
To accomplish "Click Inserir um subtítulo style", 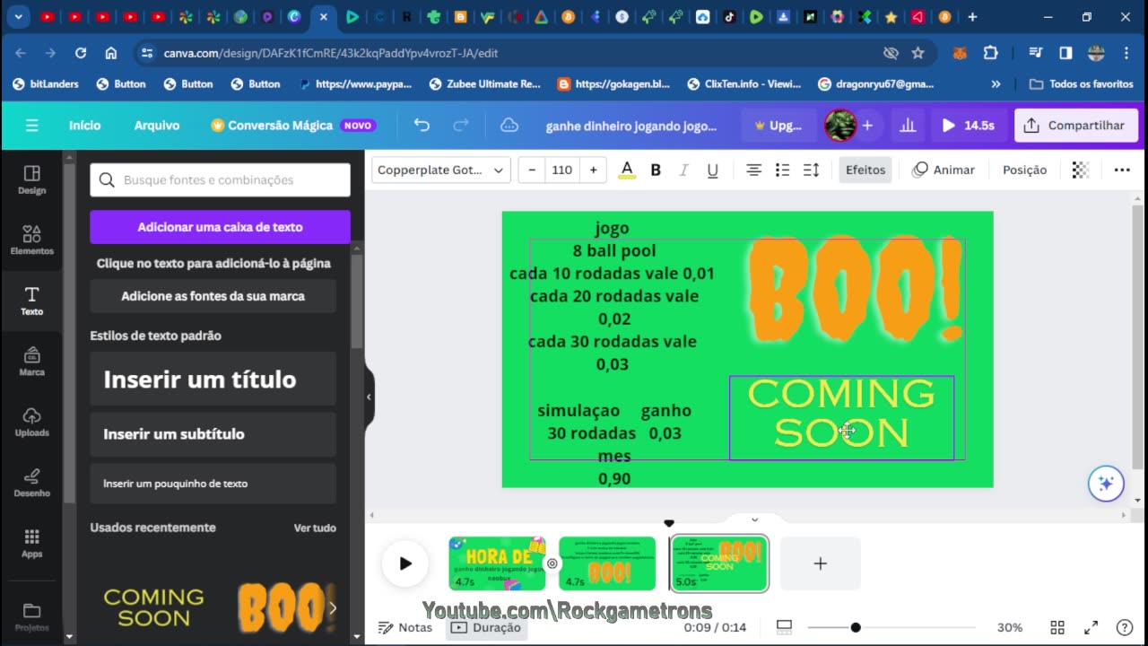I will [213, 434].
